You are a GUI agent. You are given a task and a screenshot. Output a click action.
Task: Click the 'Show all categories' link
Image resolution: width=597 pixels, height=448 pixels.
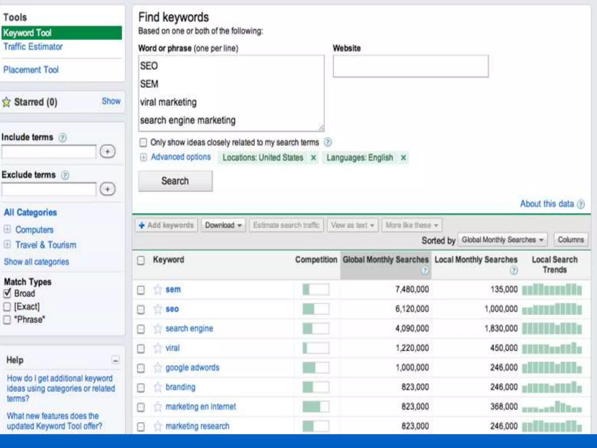click(36, 262)
